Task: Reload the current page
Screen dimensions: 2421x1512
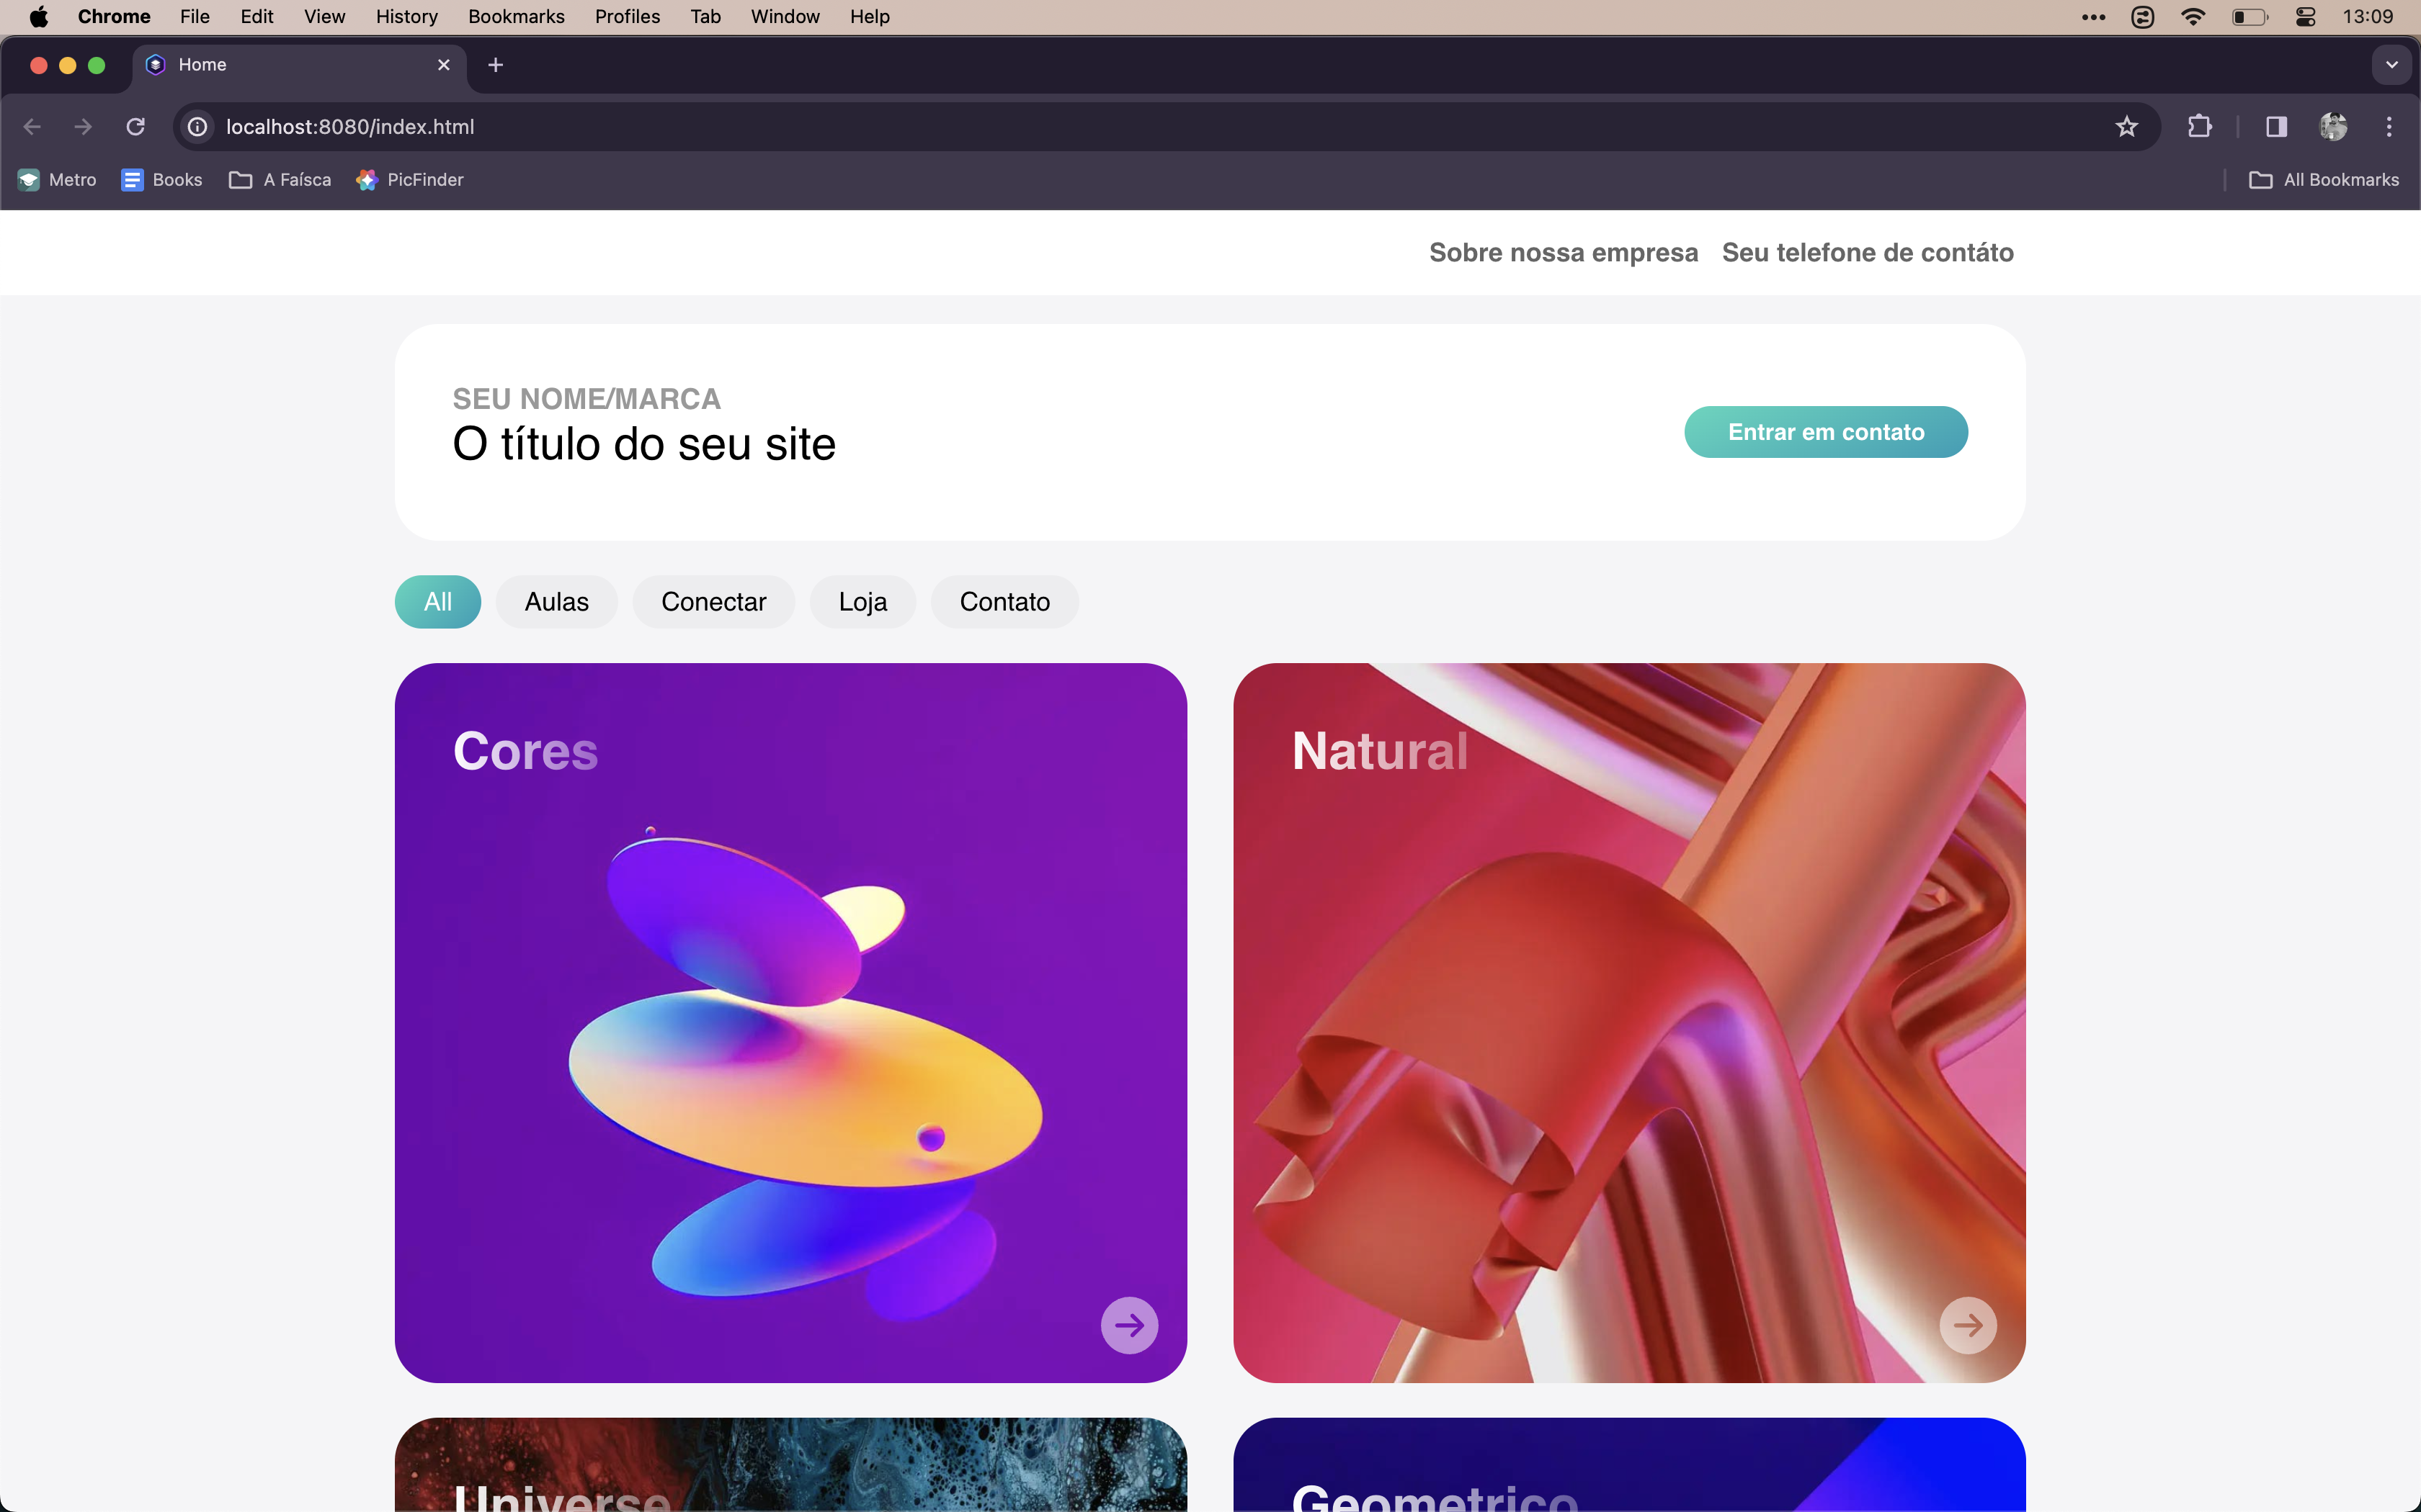Action: (136, 126)
